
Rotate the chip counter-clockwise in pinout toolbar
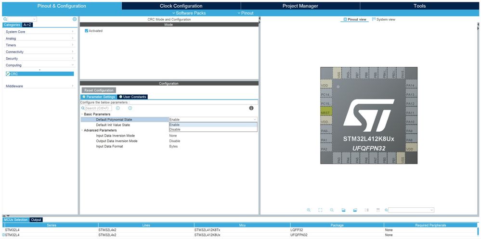coord(355,210)
